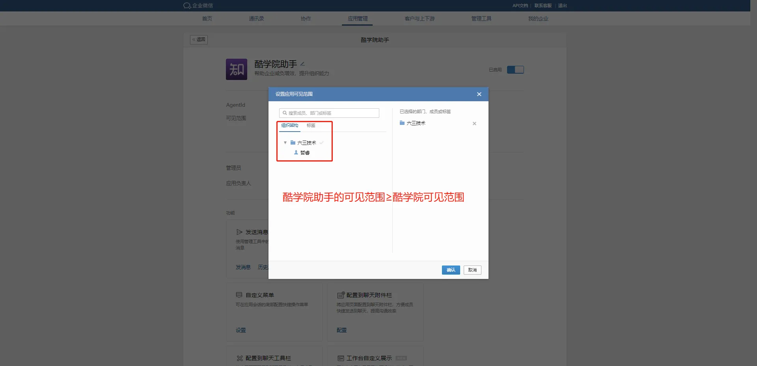Open the 通讯录 navigation tab
Viewport: 757px width, 366px height.
(256, 19)
